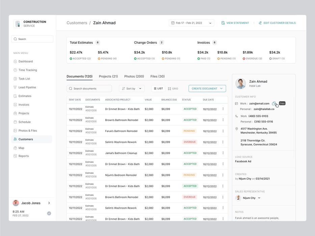Click the checkmark status icon beside the time
Screen dimensions: 315x236
pyautogui.click(x=49, y=213)
